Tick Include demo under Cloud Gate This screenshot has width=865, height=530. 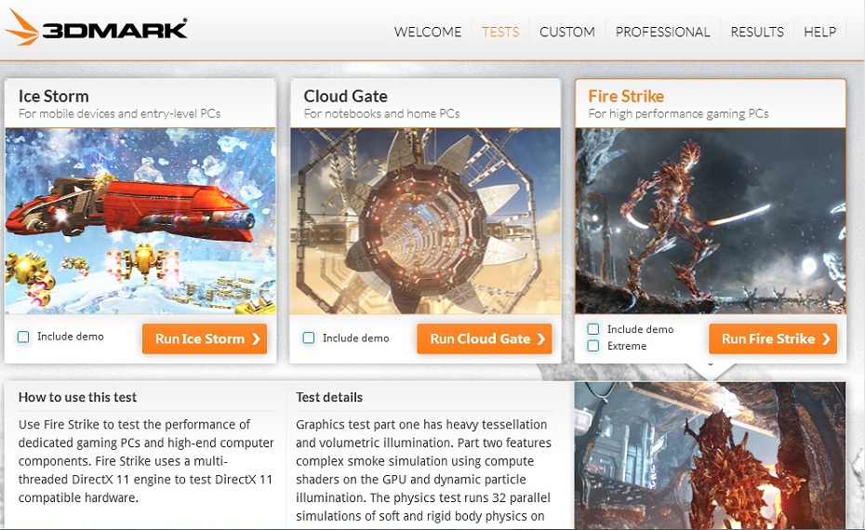click(309, 338)
